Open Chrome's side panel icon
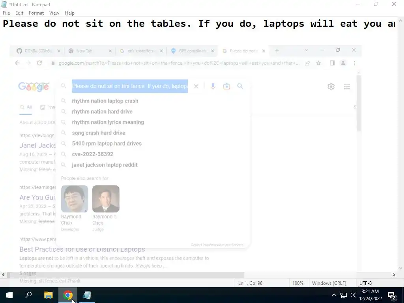Screen dimensions: 404x303 click(x=332, y=63)
